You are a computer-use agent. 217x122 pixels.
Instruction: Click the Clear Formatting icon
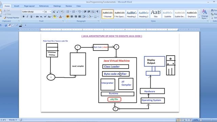tap(62, 12)
